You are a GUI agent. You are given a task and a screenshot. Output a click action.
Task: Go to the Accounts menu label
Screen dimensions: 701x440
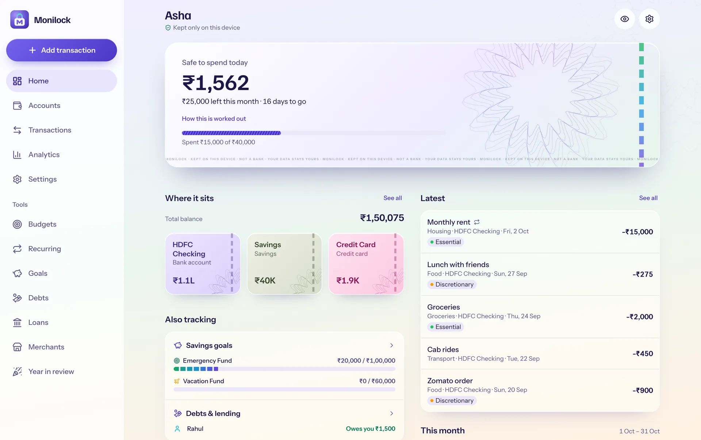click(x=44, y=106)
